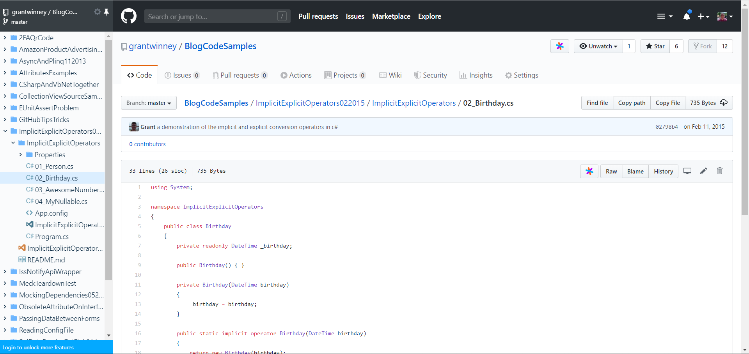Open the Branch: master dropdown

pyautogui.click(x=149, y=103)
